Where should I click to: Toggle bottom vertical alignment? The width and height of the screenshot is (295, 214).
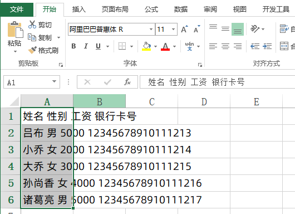238,29
